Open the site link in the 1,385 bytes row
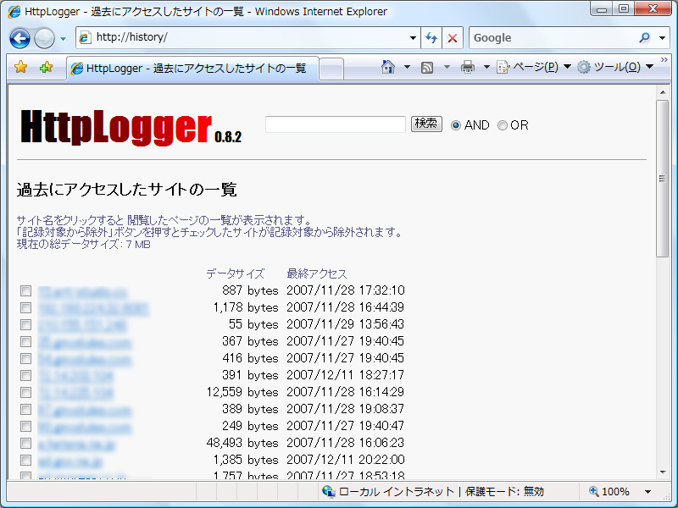The width and height of the screenshot is (678, 508). [x=70, y=461]
